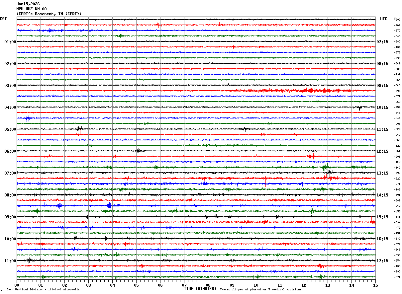Click minute tick label 10 on the axis

(x=256, y=285)
